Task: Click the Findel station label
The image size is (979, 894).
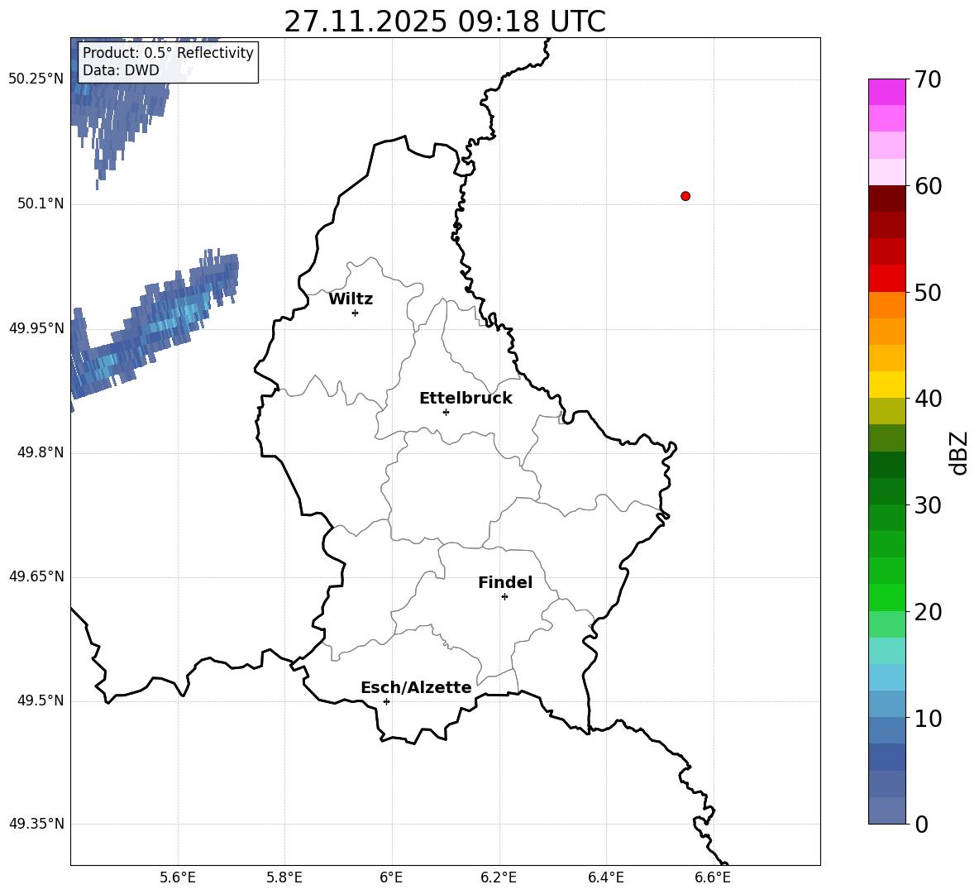Action: [x=505, y=582]
